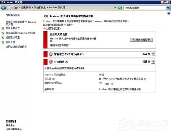
Task: Click the back navigation arrow
Action: (x=3, y=8)
